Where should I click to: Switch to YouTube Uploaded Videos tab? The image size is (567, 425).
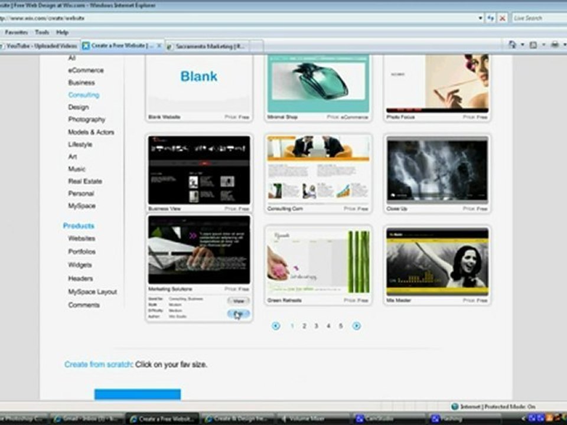point(40,46)
